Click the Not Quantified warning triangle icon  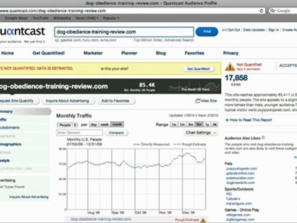(230, 66)
